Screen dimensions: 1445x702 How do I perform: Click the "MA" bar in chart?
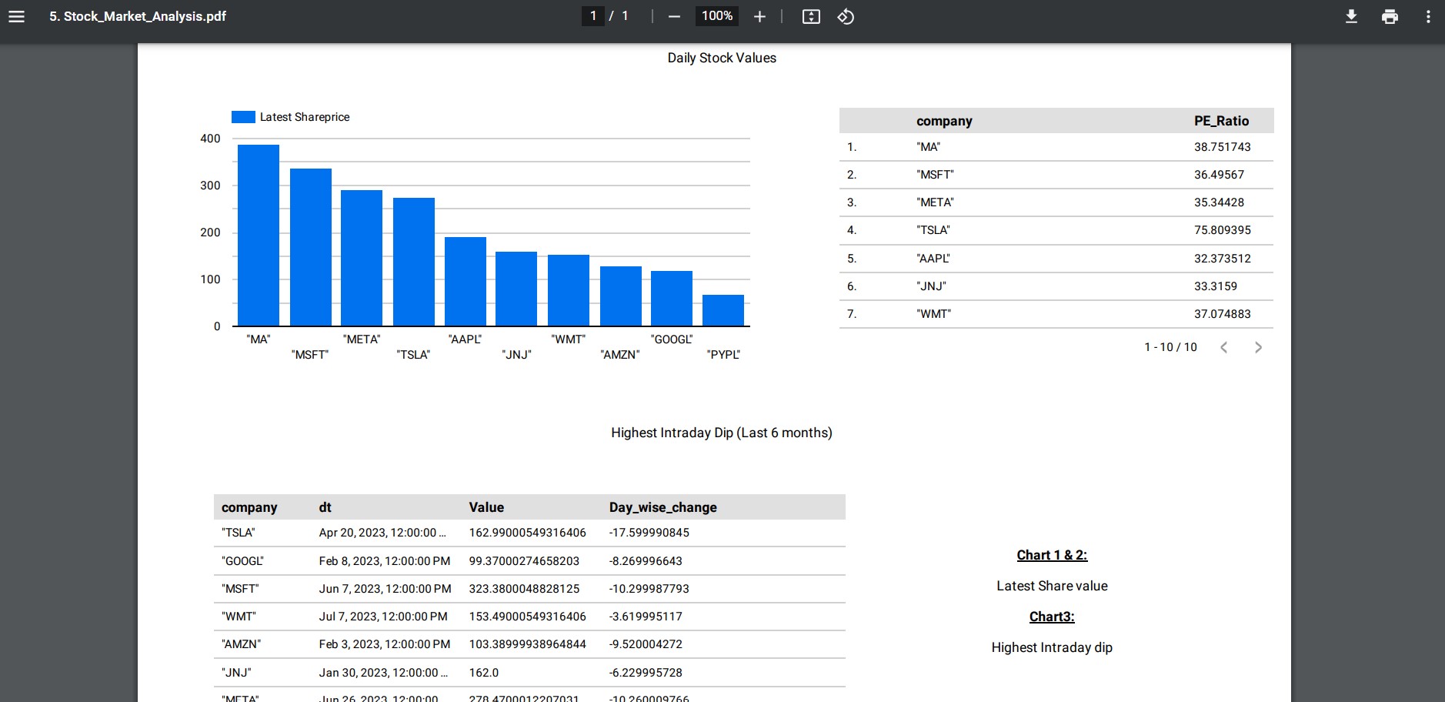pos(259,236)
